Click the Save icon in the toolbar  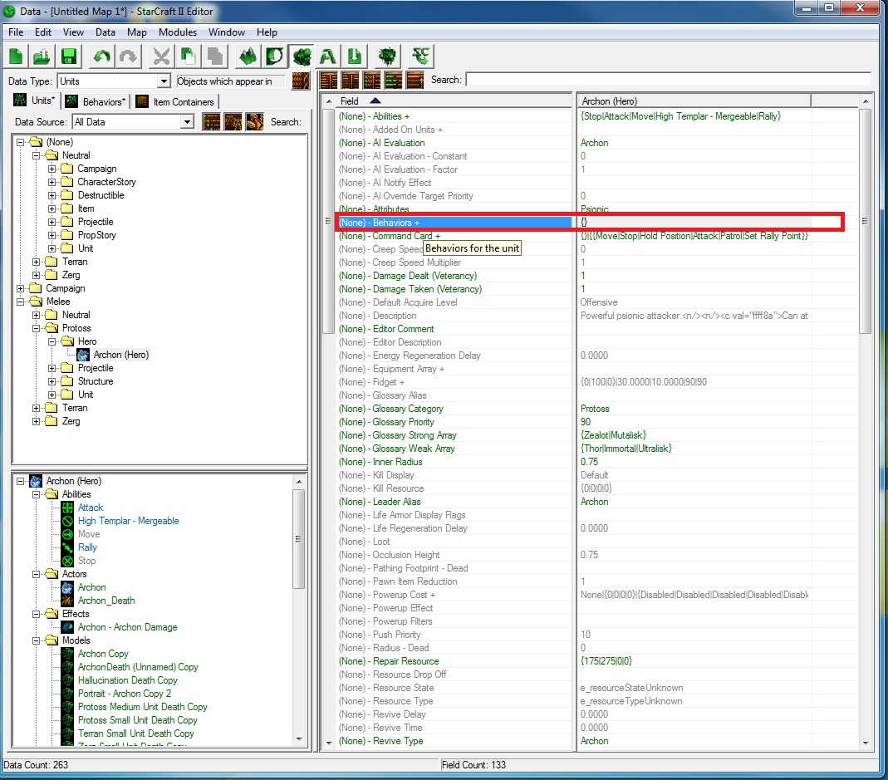(x=68, y=57)
